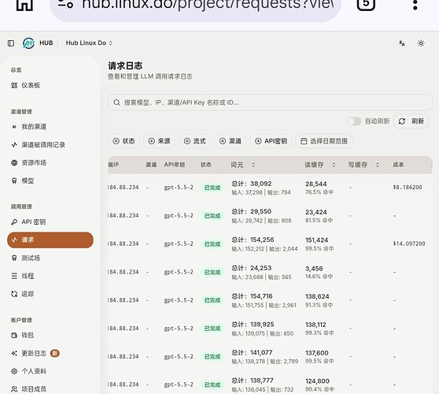This screenshot has width=439, height=394.
Task: Click the site settings icon in address bar
Action: tap(65, 4)
